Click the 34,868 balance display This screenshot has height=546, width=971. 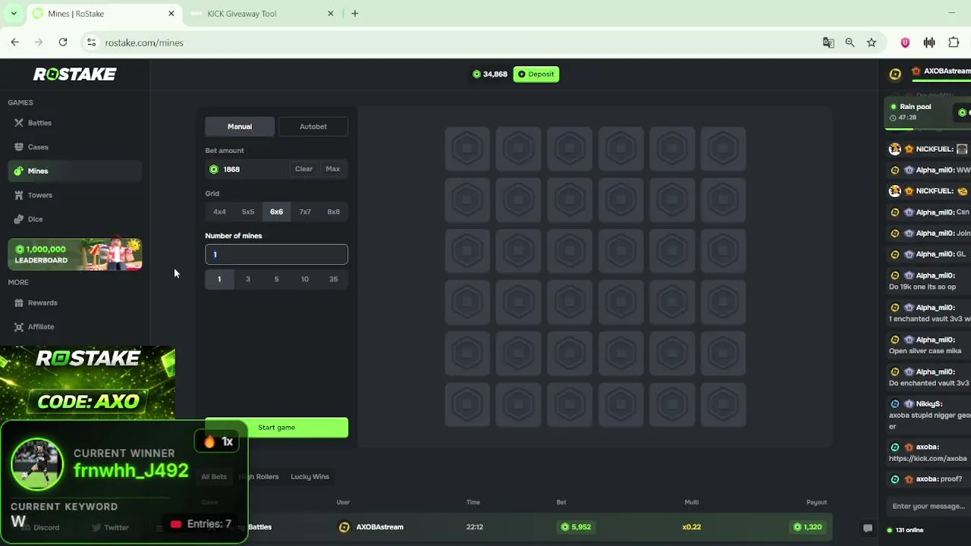coord(490,74)
